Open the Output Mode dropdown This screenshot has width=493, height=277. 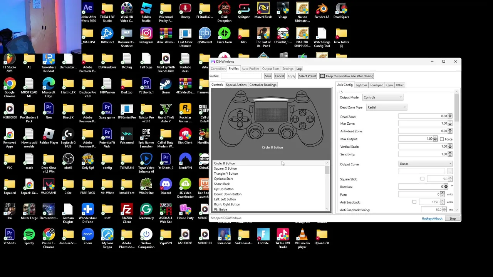[x=382, y=97]
